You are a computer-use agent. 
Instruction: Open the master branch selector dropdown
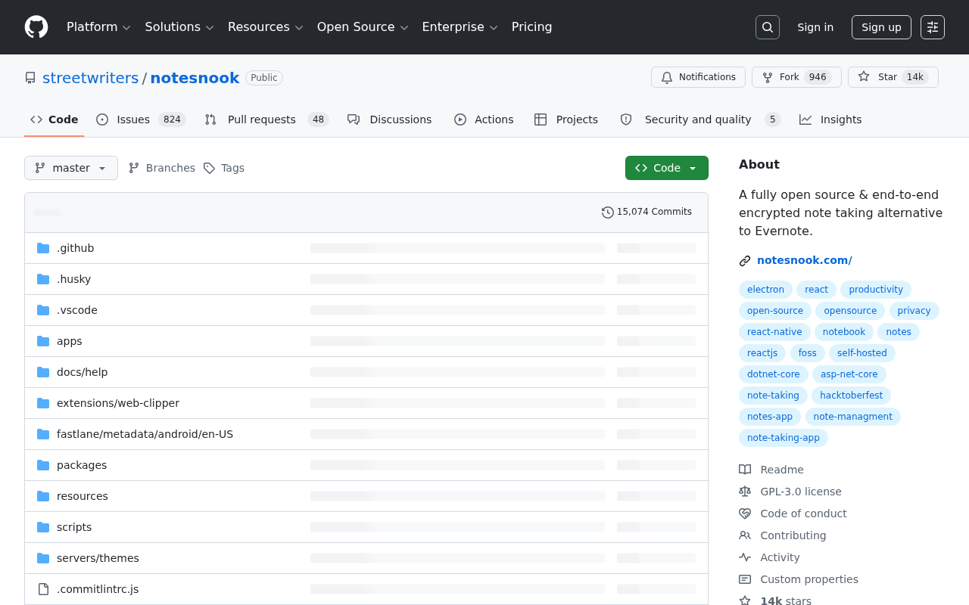pyautogui.click(x=71, y=168)
